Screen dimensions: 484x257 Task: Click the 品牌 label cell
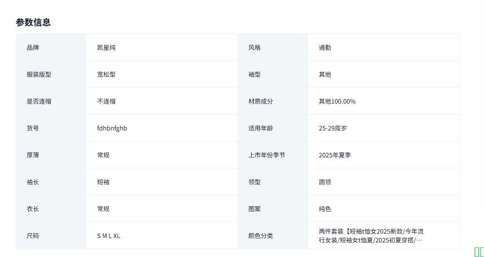(x=33, y=48)
